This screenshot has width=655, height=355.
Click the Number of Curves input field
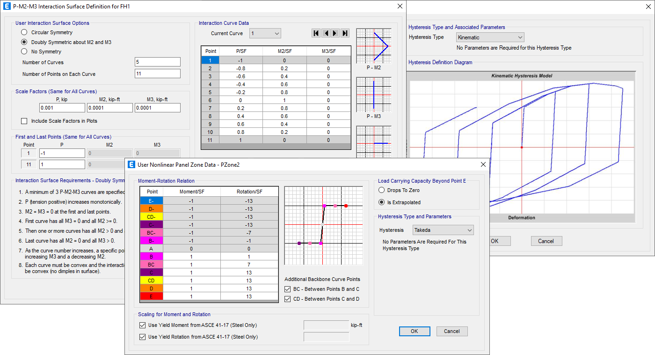coord(157,61)
